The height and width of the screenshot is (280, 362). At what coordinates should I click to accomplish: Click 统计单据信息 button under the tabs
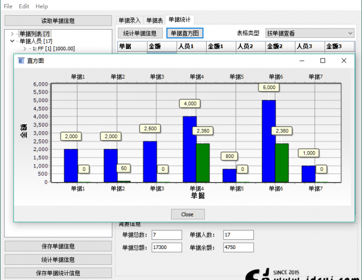tap(140, 33)
